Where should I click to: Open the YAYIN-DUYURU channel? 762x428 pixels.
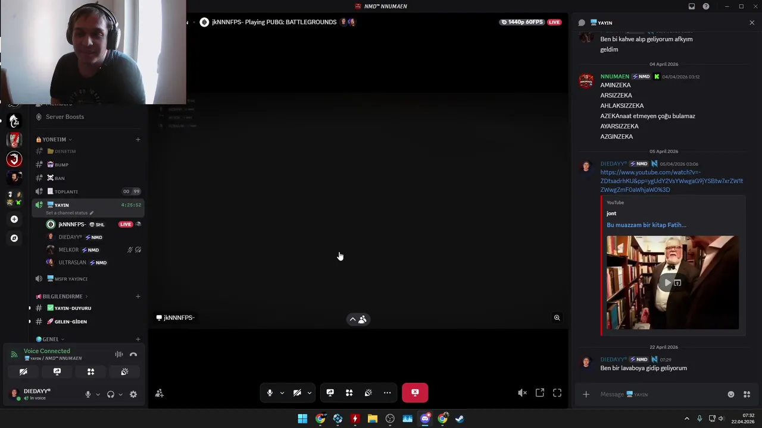pos(88,308)
